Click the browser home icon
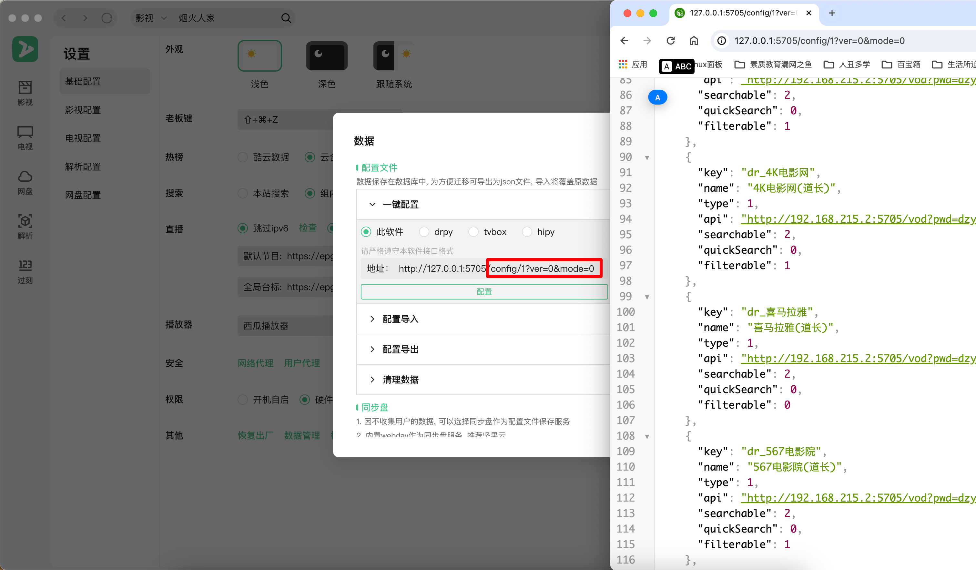Screen dimensions: 976x570 pos(694,41)
